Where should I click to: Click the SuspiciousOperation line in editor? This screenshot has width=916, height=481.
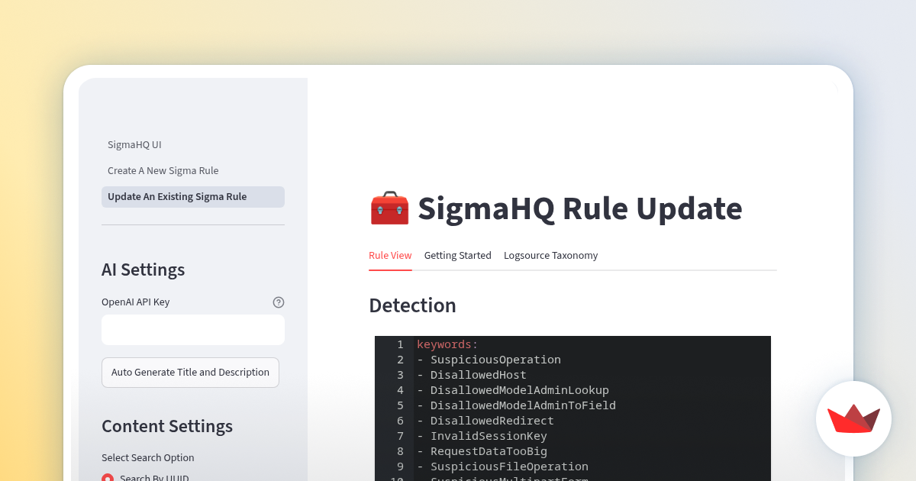[x=489, y=360]
